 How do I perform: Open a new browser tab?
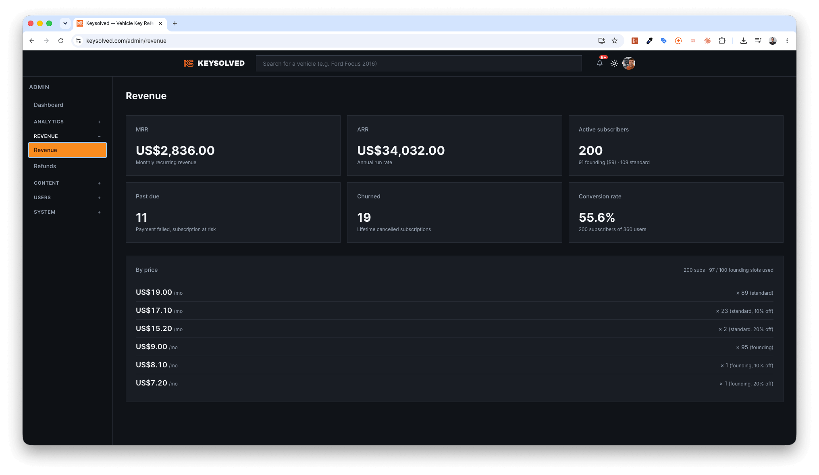tap(175, 23)
